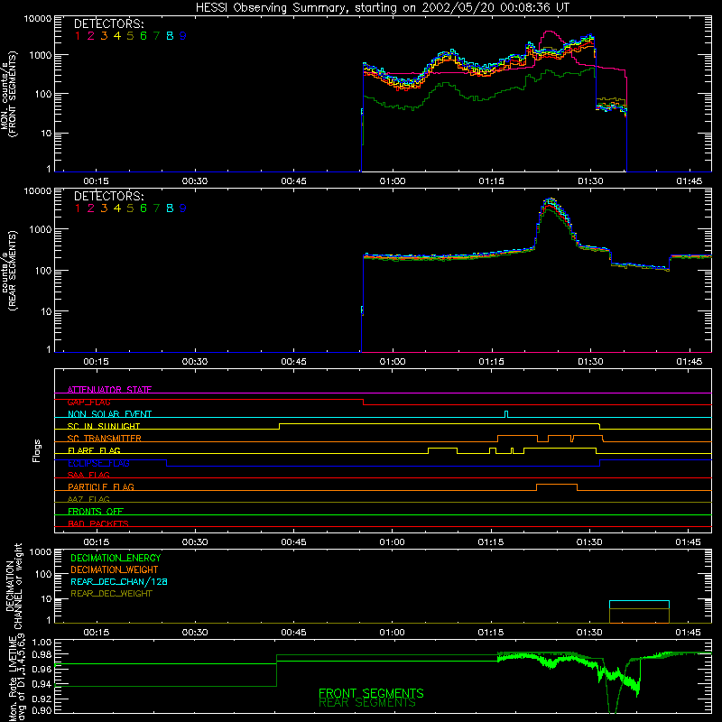722x722 pixels.
Task: Select detector 3 label in front segments legend
Action: (104, 35)
